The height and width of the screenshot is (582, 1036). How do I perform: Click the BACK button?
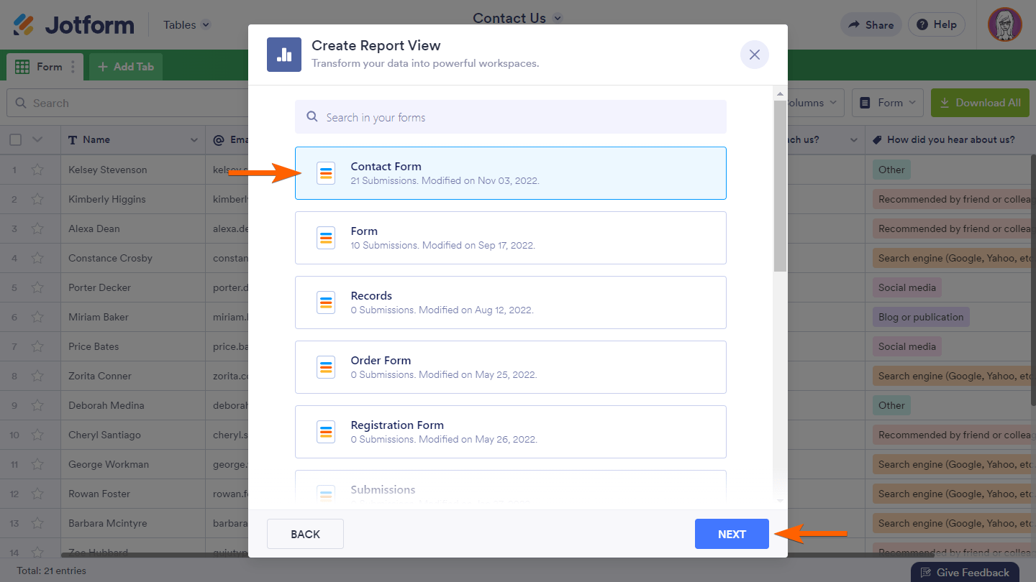305,534
